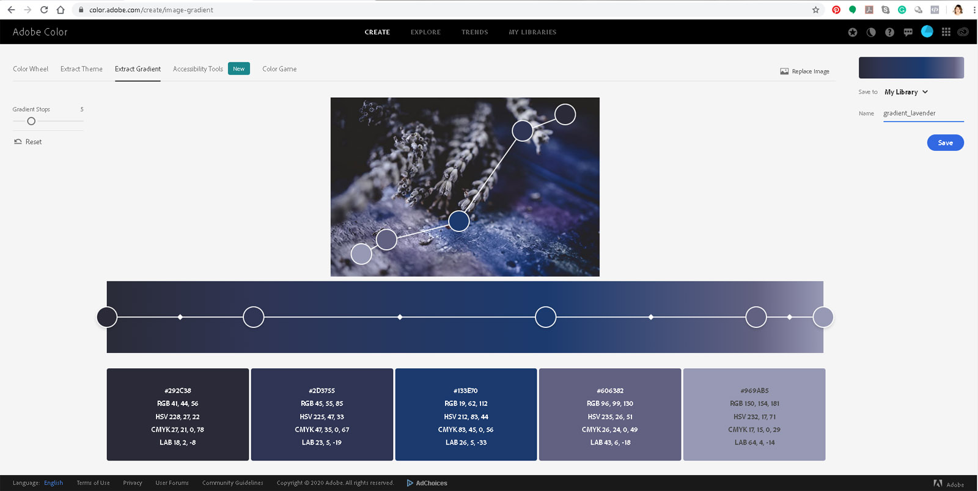Screen dimensions: 978x491
Task: Open Chrome's three-dot menu
Action: coord(974,10)
